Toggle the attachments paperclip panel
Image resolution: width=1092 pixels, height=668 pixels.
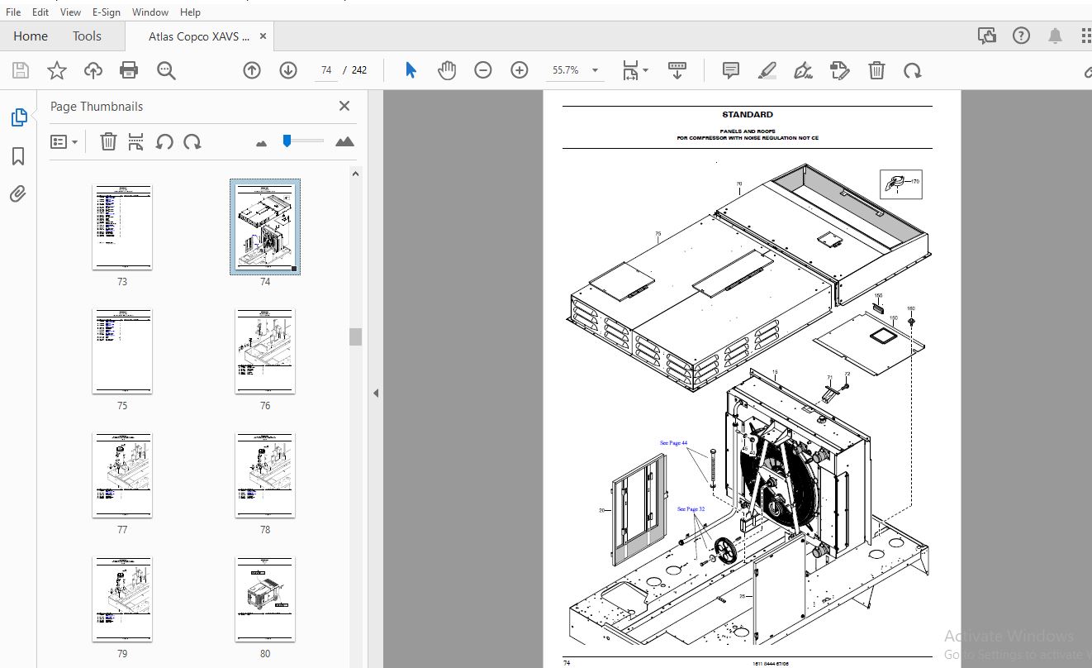[x=18, y=194]
